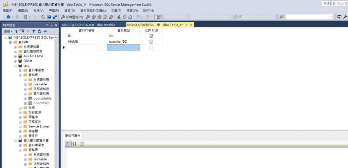
Task: Open the Object Explorer window options dropdown arrow
Action: tap(47, 25)
